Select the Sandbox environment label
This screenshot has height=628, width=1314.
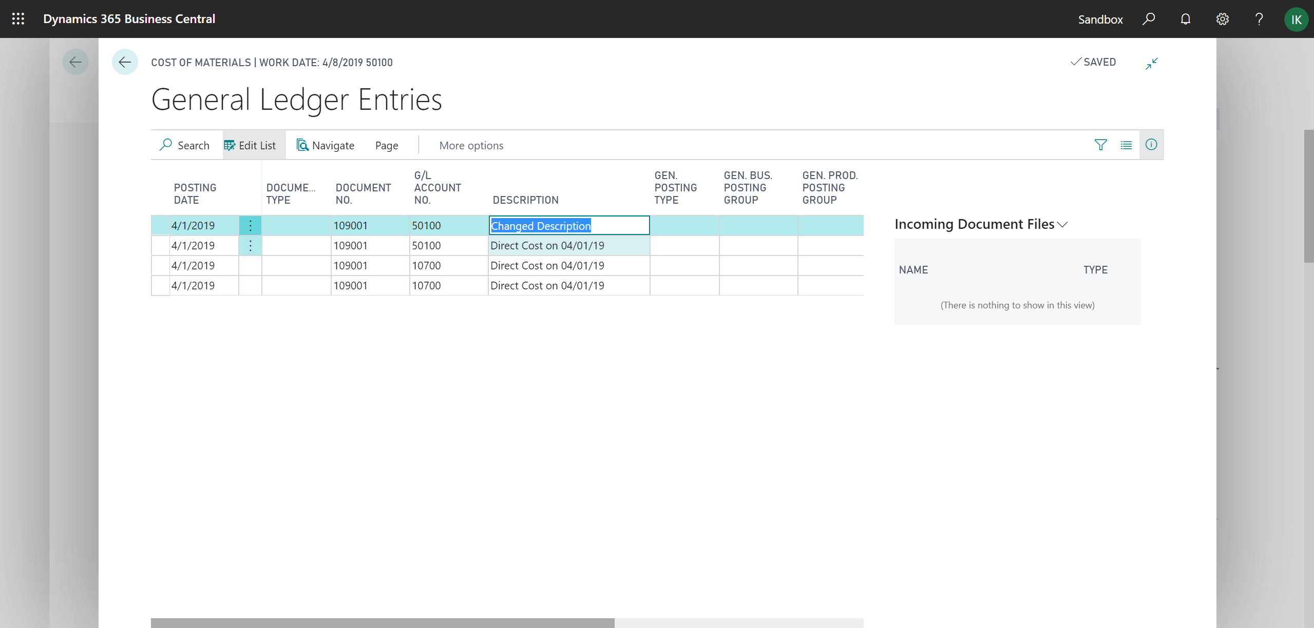(1099, 19)
